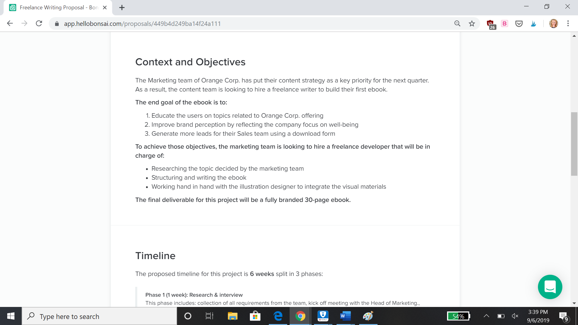This screenshot has width=578, height=325.
Task: Click the scrollbar up arrow
Action: click(x=574, y=36)
